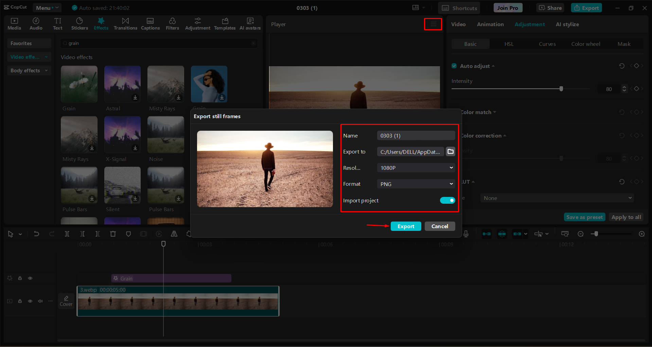Open the Format dropdown showing PNG
Image resolution: width=652 pixels, height=347 pixels.
pyautogui.click(x=416, y=184)
